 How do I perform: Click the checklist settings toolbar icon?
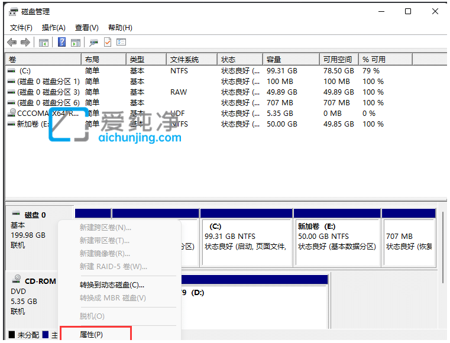[x=121, y=43]
